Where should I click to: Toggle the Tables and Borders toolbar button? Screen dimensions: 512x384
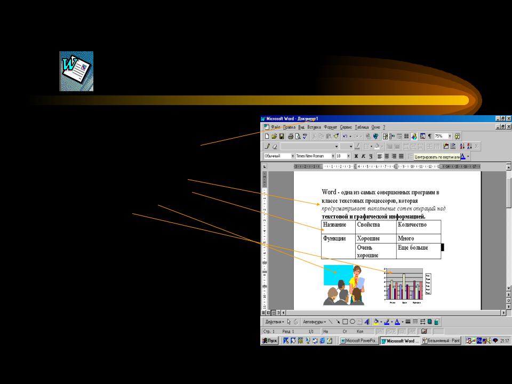coord(385,136)
